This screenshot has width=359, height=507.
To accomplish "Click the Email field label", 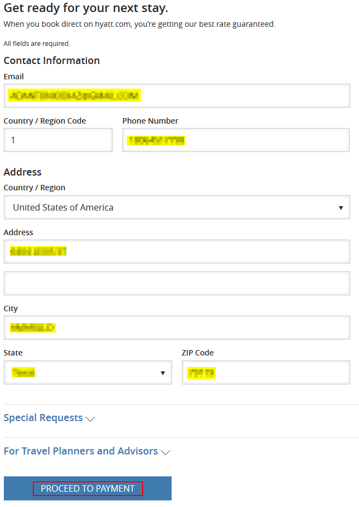I will coord(14,77).
